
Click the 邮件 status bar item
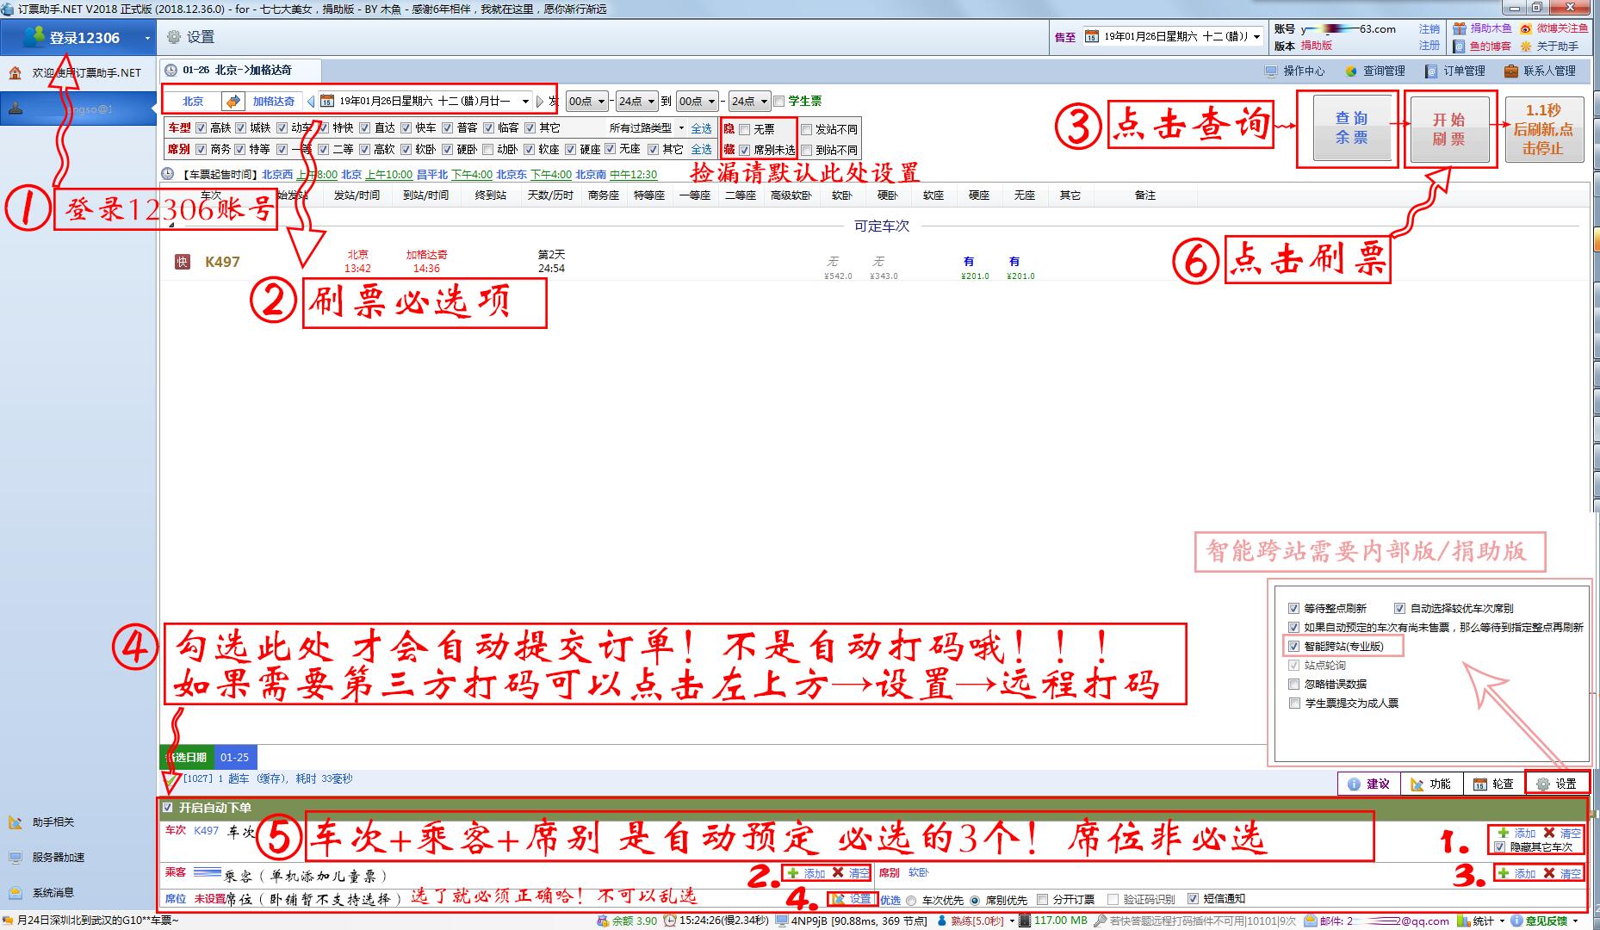[x=1378, y=921]
